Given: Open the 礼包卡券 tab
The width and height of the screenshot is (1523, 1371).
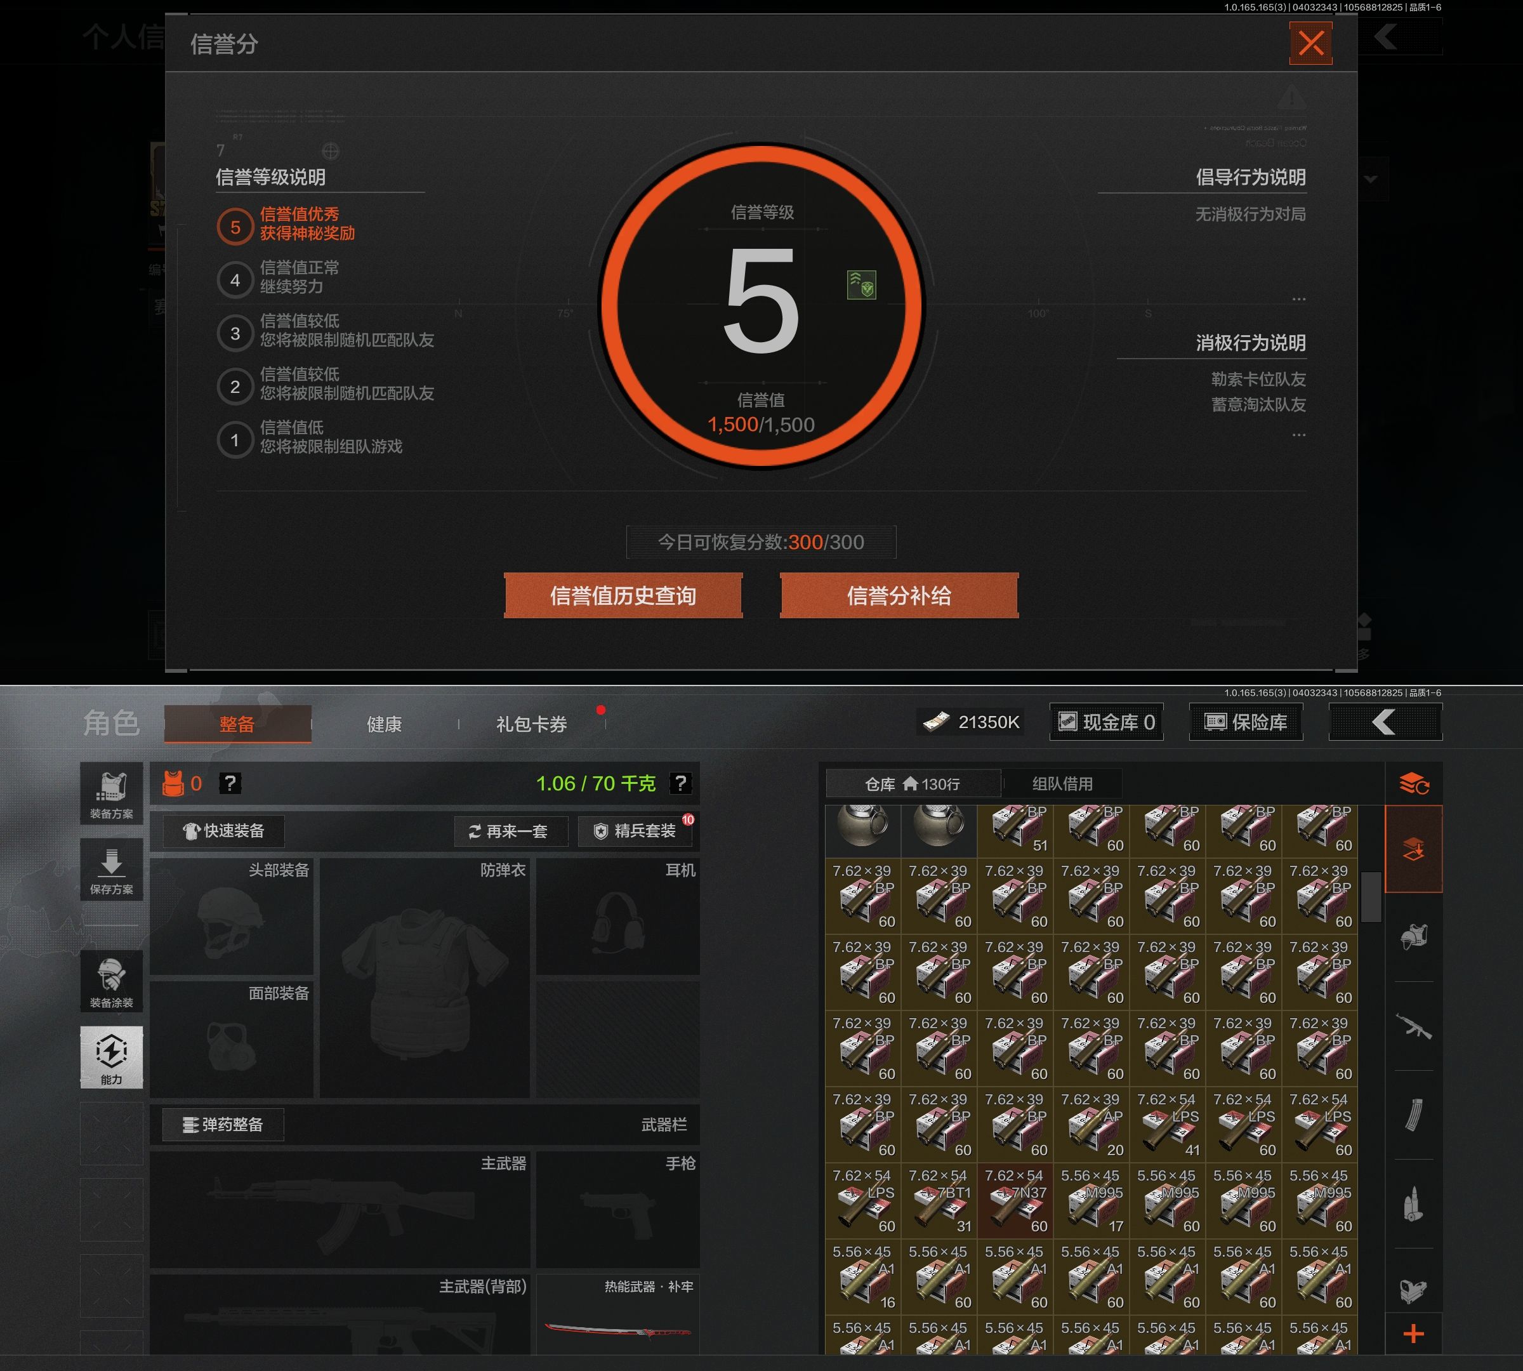Looking at the screenshot, I should click(531, 725).
